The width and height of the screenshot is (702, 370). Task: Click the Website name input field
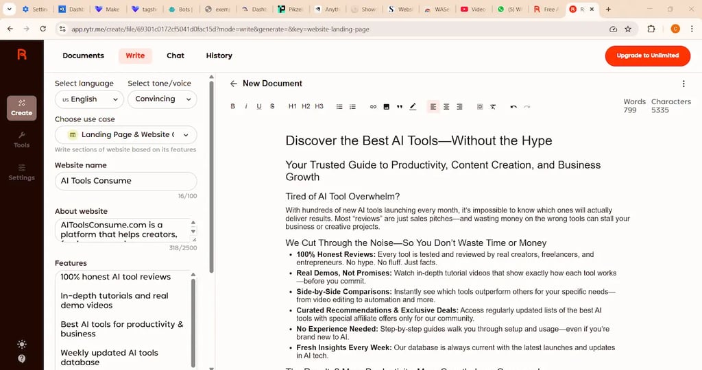coord(126,181)
